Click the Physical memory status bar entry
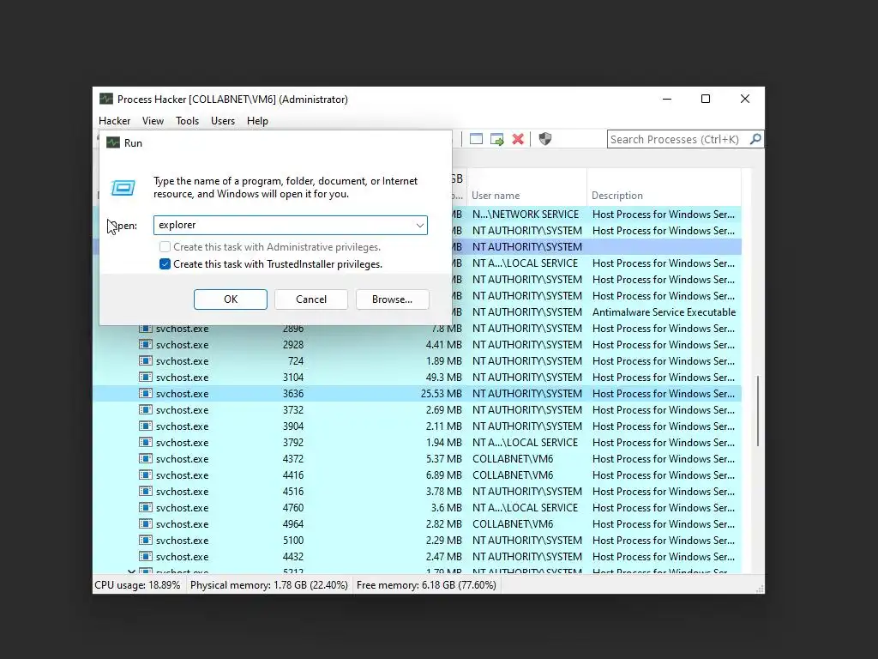878x659 pixels. pos(269,585)
